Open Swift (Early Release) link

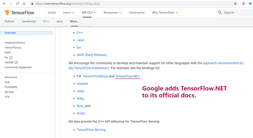(x=92, y=55)
